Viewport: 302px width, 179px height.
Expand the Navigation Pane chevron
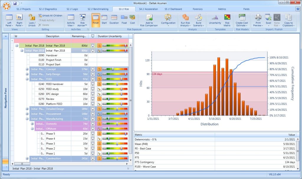(6, 36)
